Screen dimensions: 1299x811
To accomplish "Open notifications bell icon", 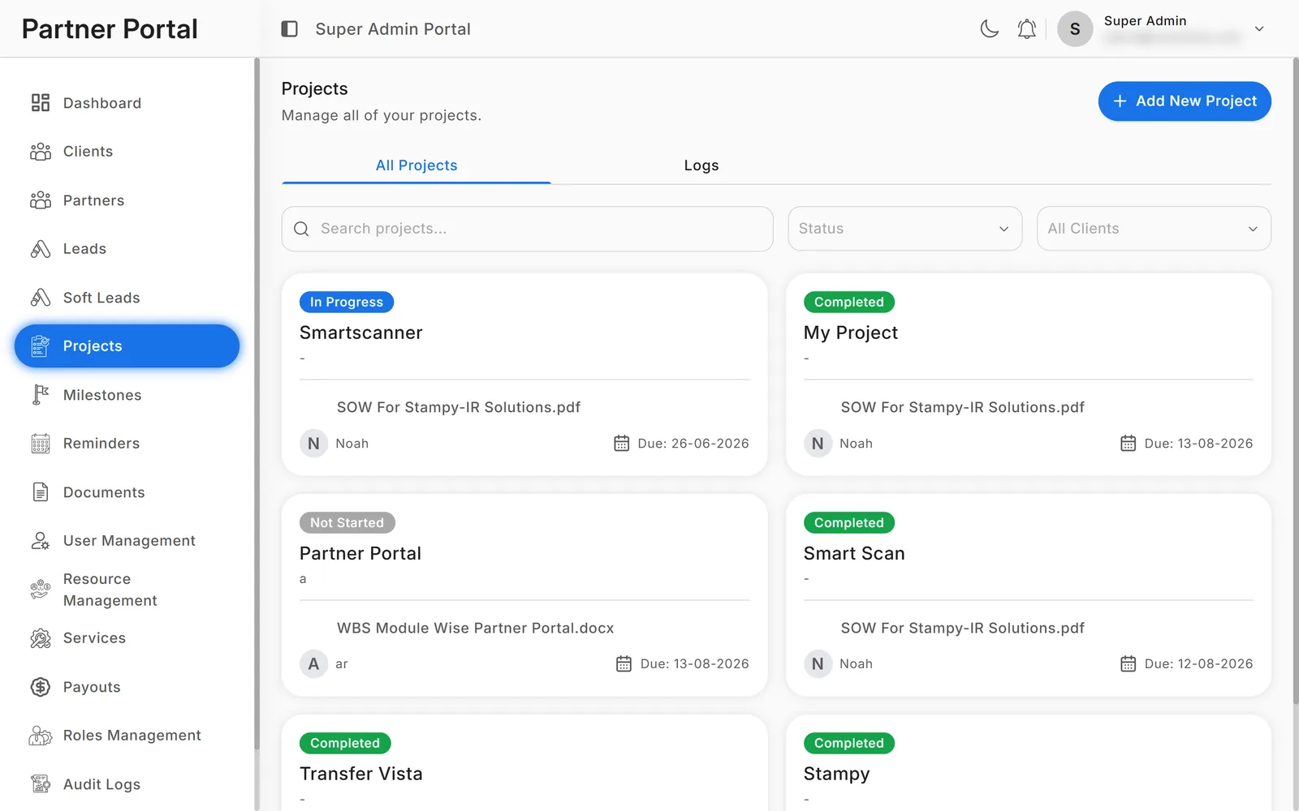I will (x=1027, y=29).
